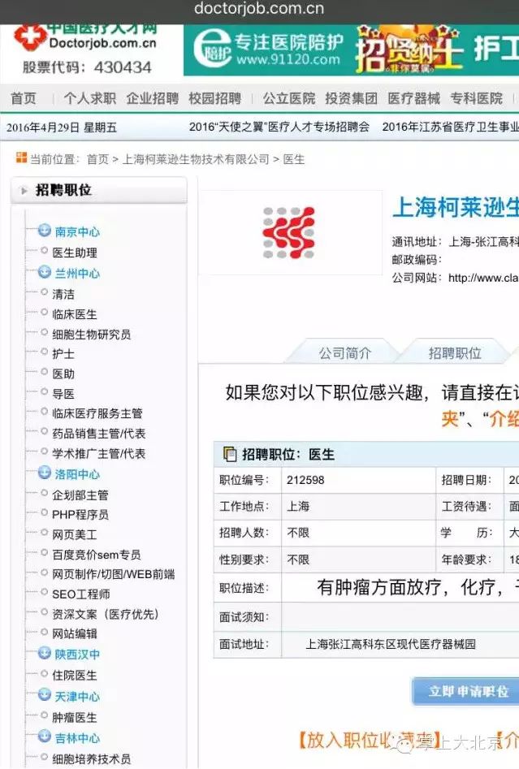Collapse the 兰州中心 group arrow icon

(45, 272)
